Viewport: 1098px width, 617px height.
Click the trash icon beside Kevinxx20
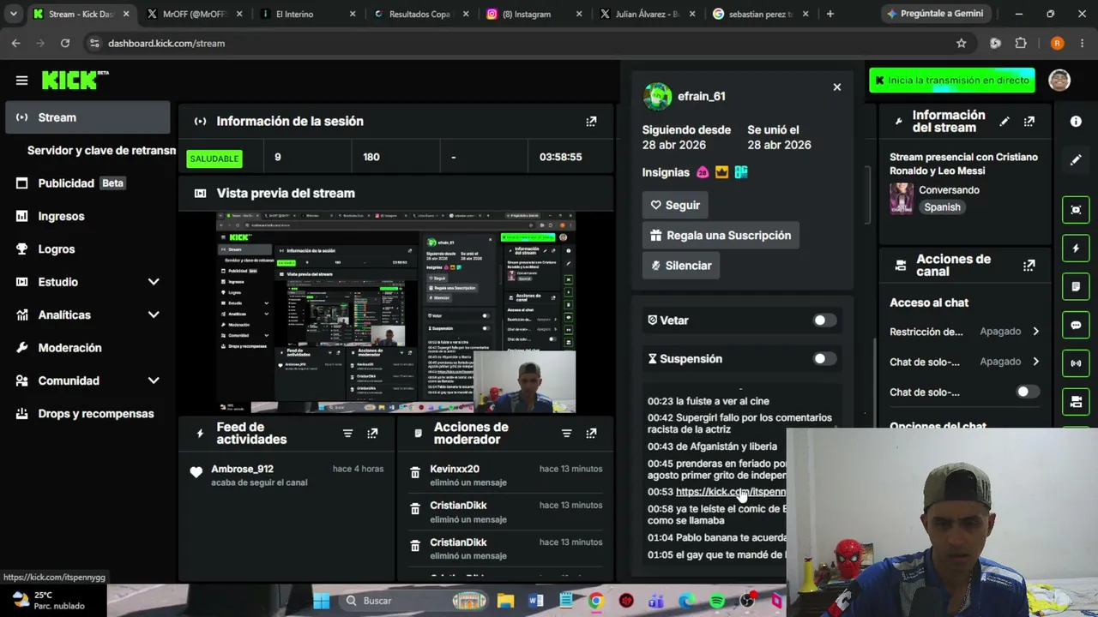415,472
